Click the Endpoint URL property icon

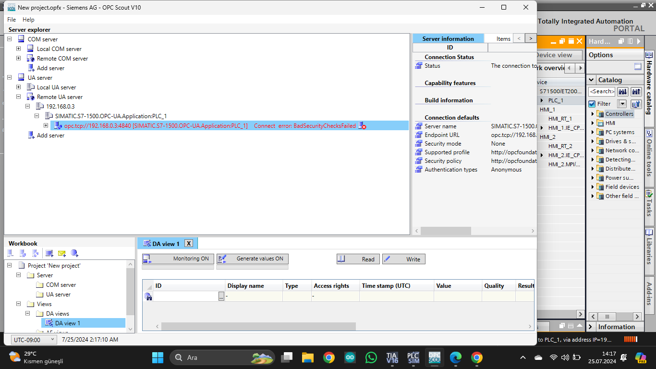(x=418, y=135)
